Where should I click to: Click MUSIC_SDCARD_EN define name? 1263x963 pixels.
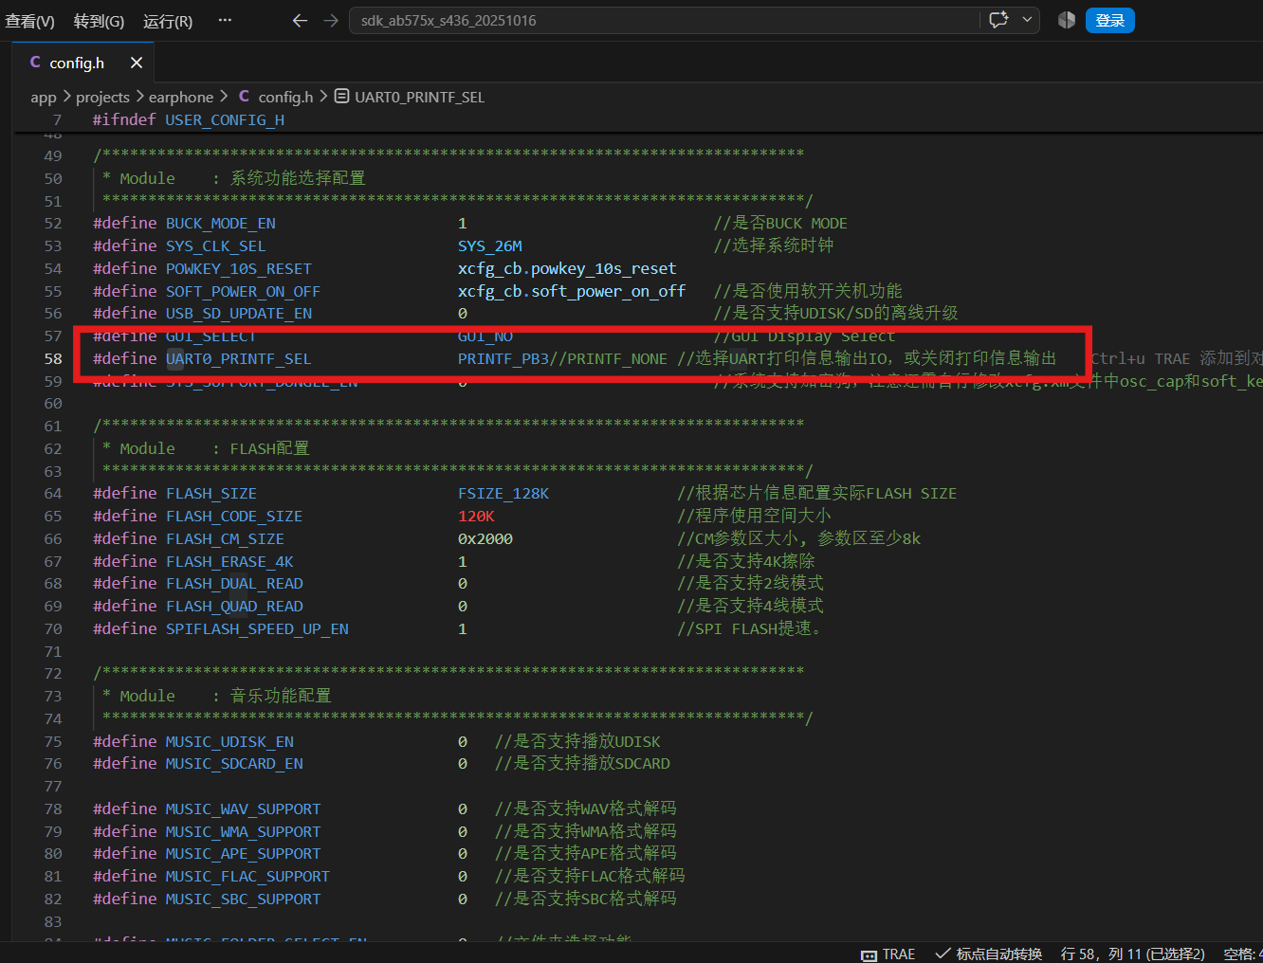click(x=234, y=763)
